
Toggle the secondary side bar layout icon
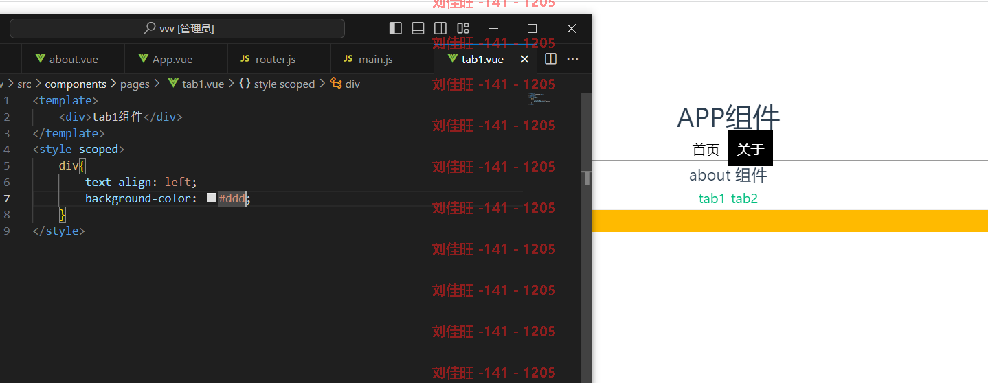440,28
